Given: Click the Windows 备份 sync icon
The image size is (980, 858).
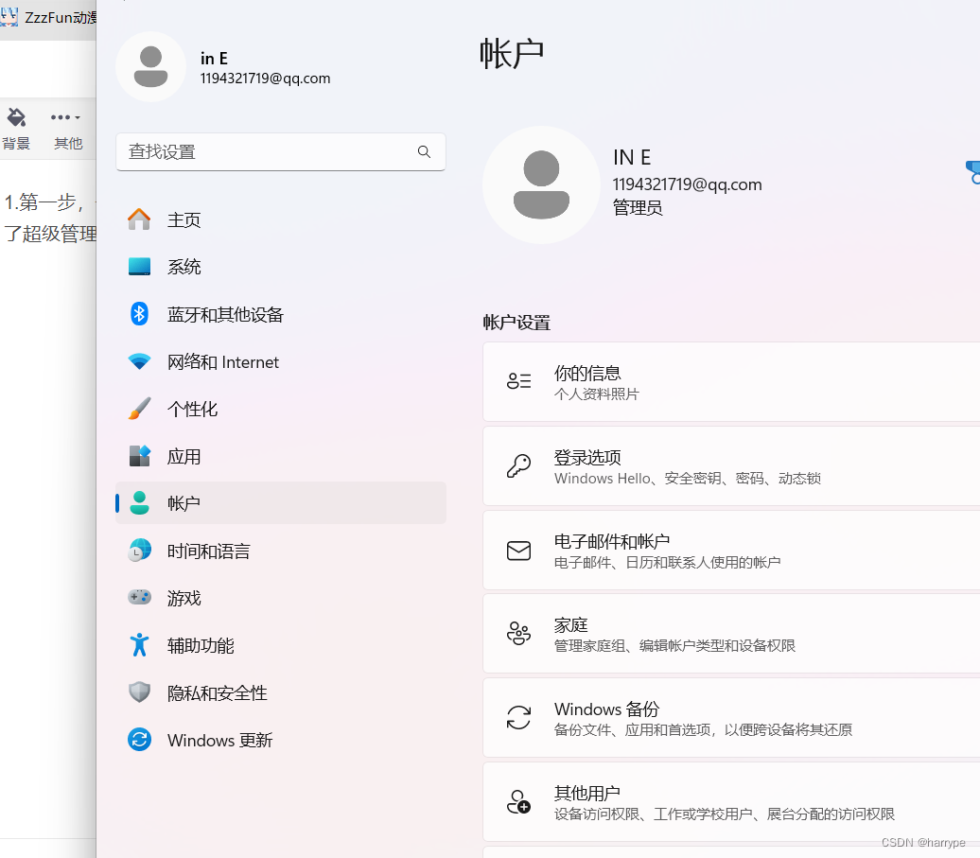Looking at the screenshot, I should pos(518,717).
